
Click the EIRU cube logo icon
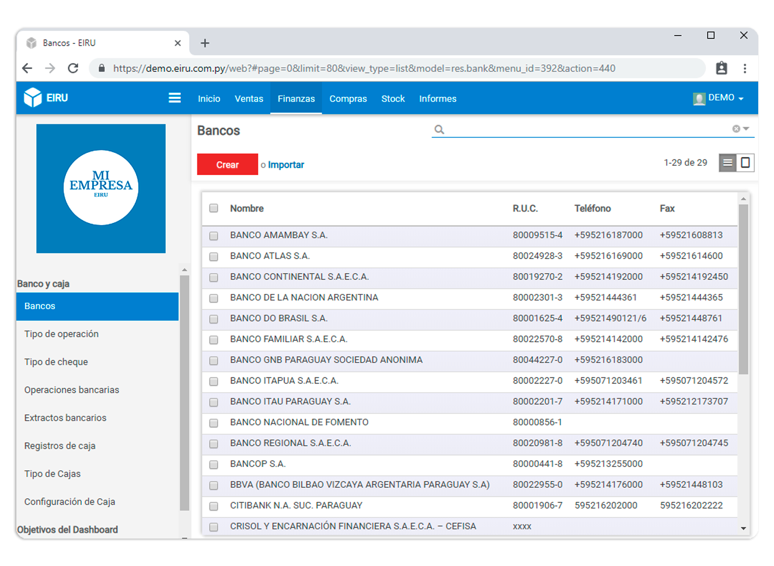33,97
